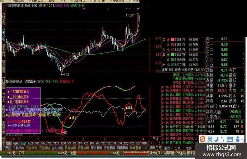
Task: Switch to the 龙虎 tab in right panel
Action: (188, 148)
